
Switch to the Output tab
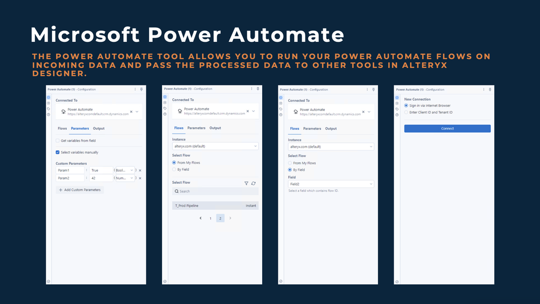point(99,128)
